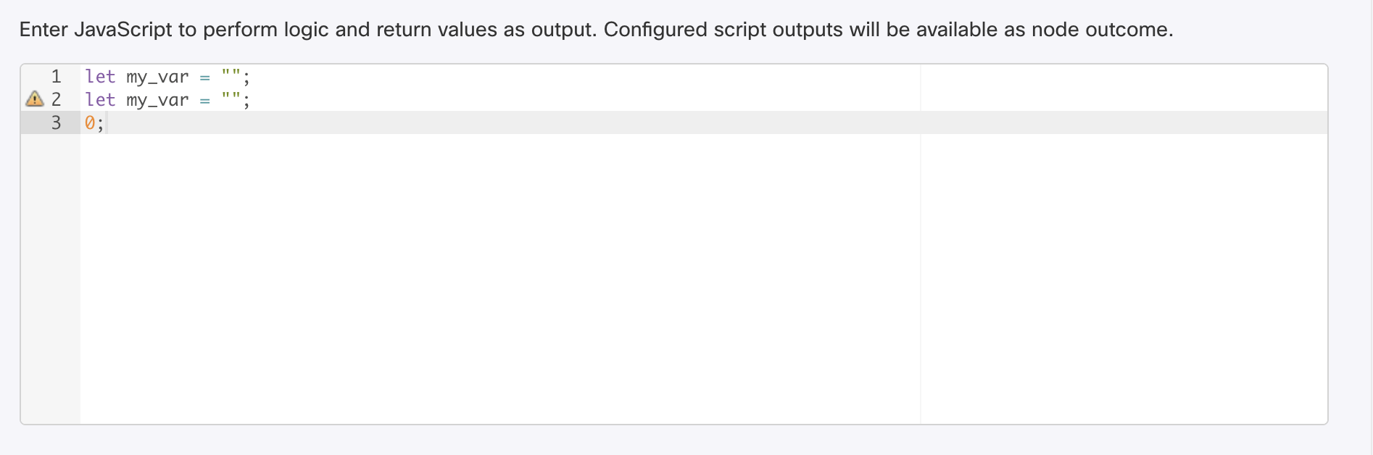Click my_var on line 2
1373x455 pixels.
click(x=157, y=100)
